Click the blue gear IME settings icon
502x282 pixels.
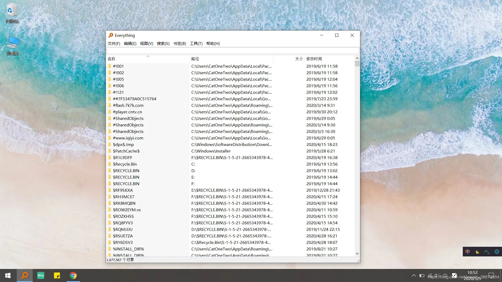point(497,252)
